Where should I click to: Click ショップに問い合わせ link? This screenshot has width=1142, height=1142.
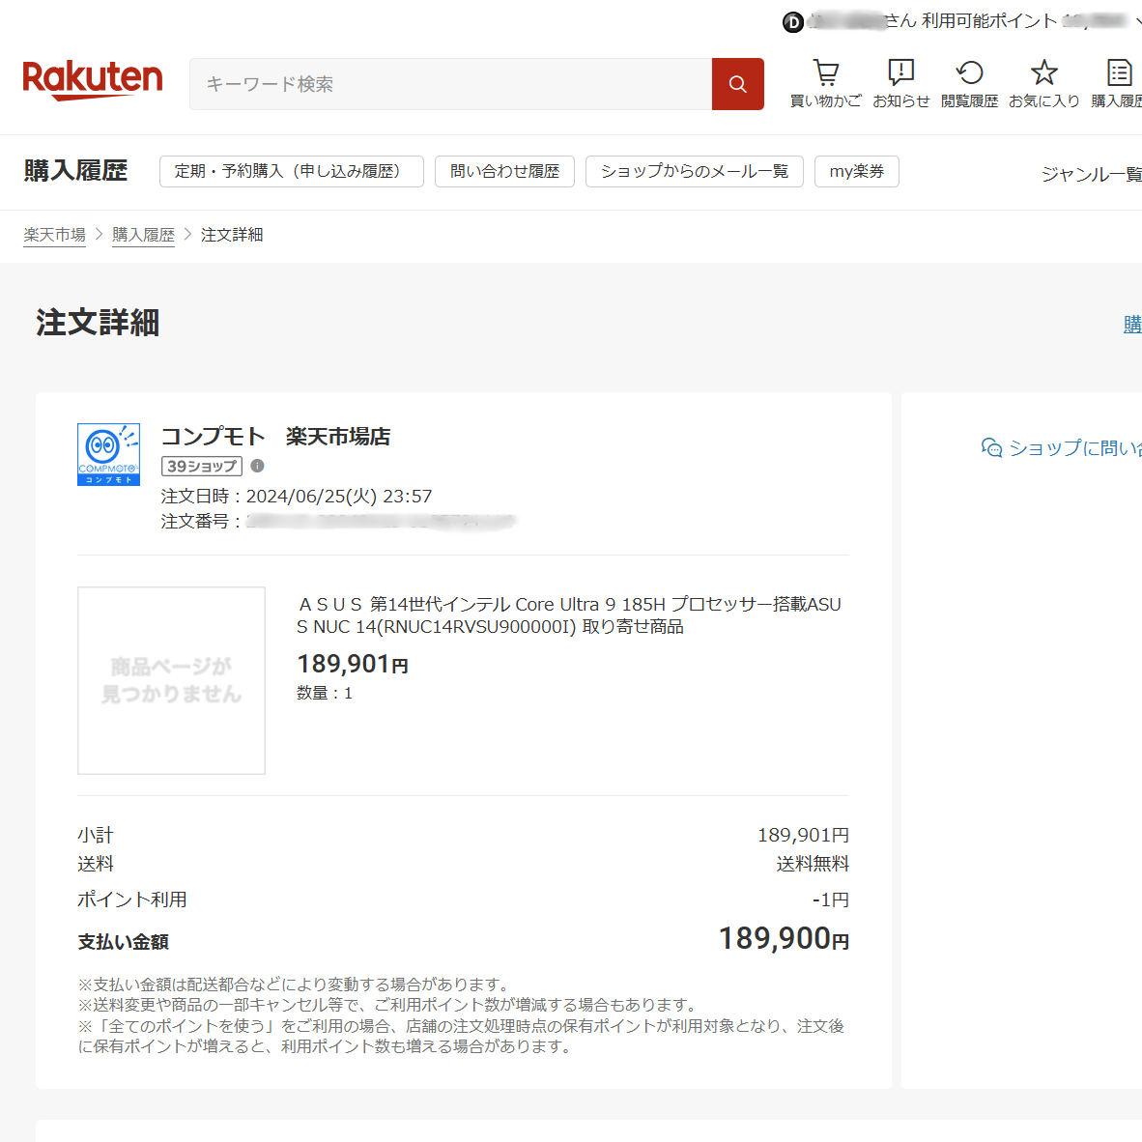1075,448
